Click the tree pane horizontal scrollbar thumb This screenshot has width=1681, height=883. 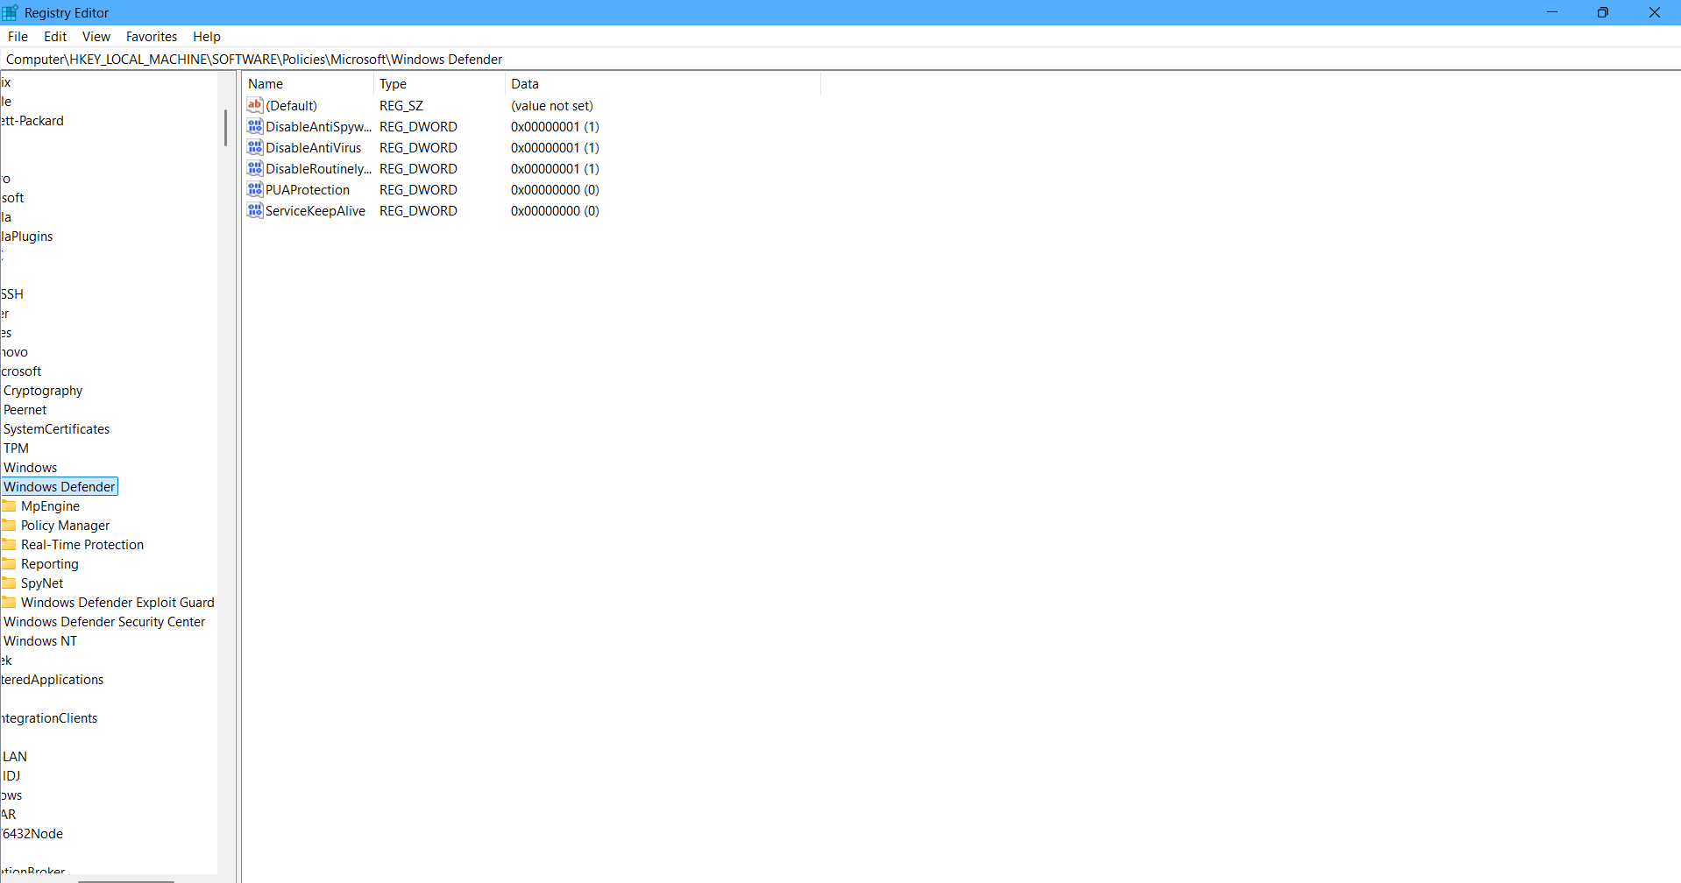coord(127,879)
